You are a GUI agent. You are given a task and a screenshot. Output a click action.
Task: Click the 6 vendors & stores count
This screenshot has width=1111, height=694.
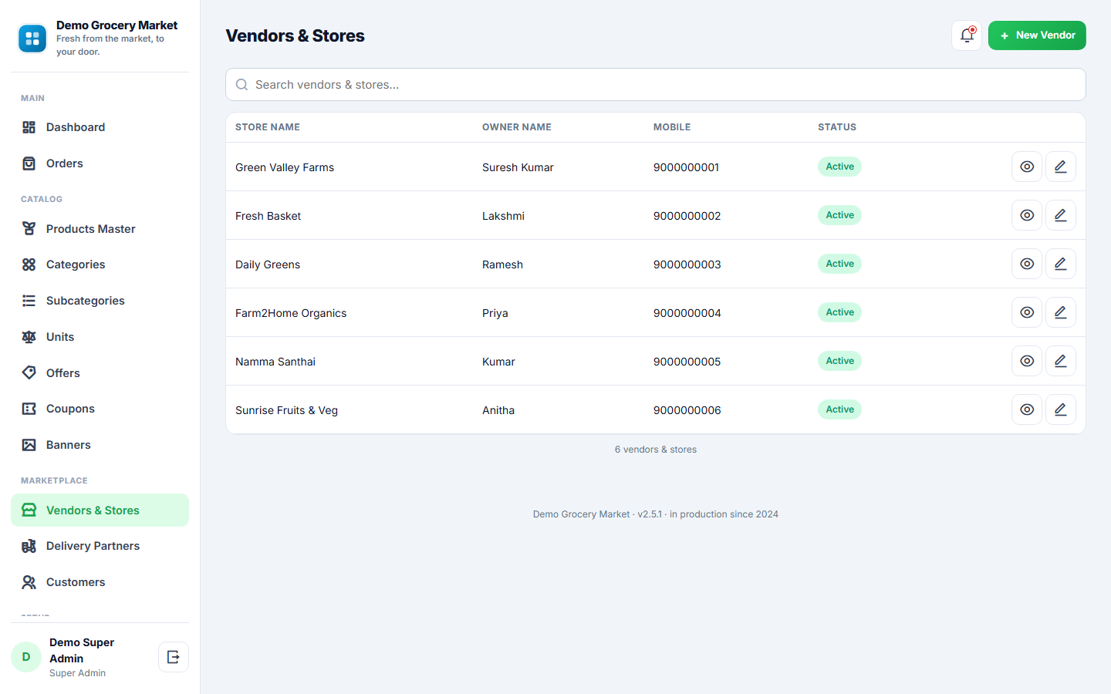(656, 450)
